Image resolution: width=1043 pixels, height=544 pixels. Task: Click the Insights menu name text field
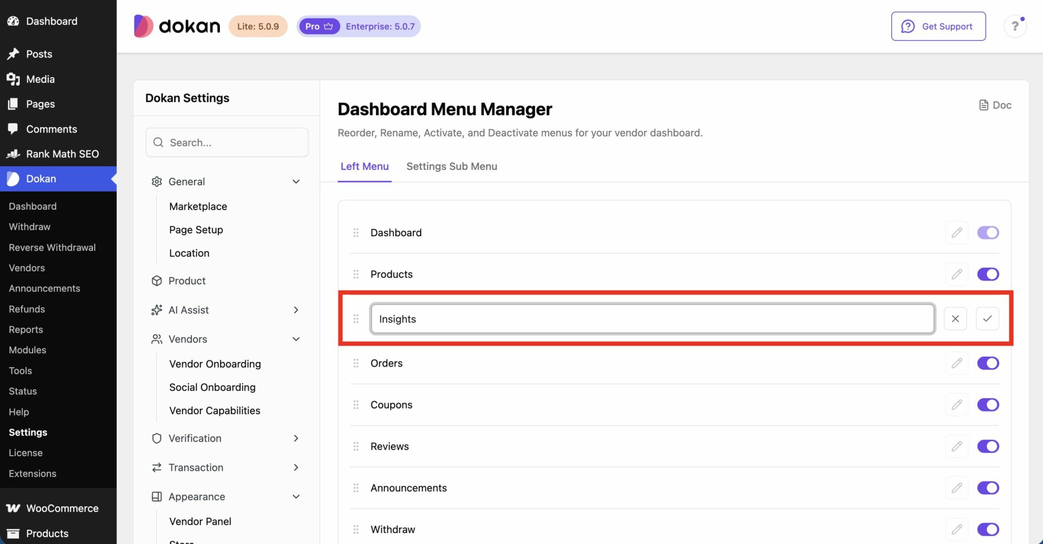click(x=652, y=319)
